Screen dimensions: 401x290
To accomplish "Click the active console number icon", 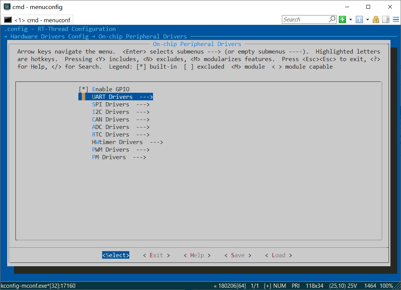I will tap(359, 20).
